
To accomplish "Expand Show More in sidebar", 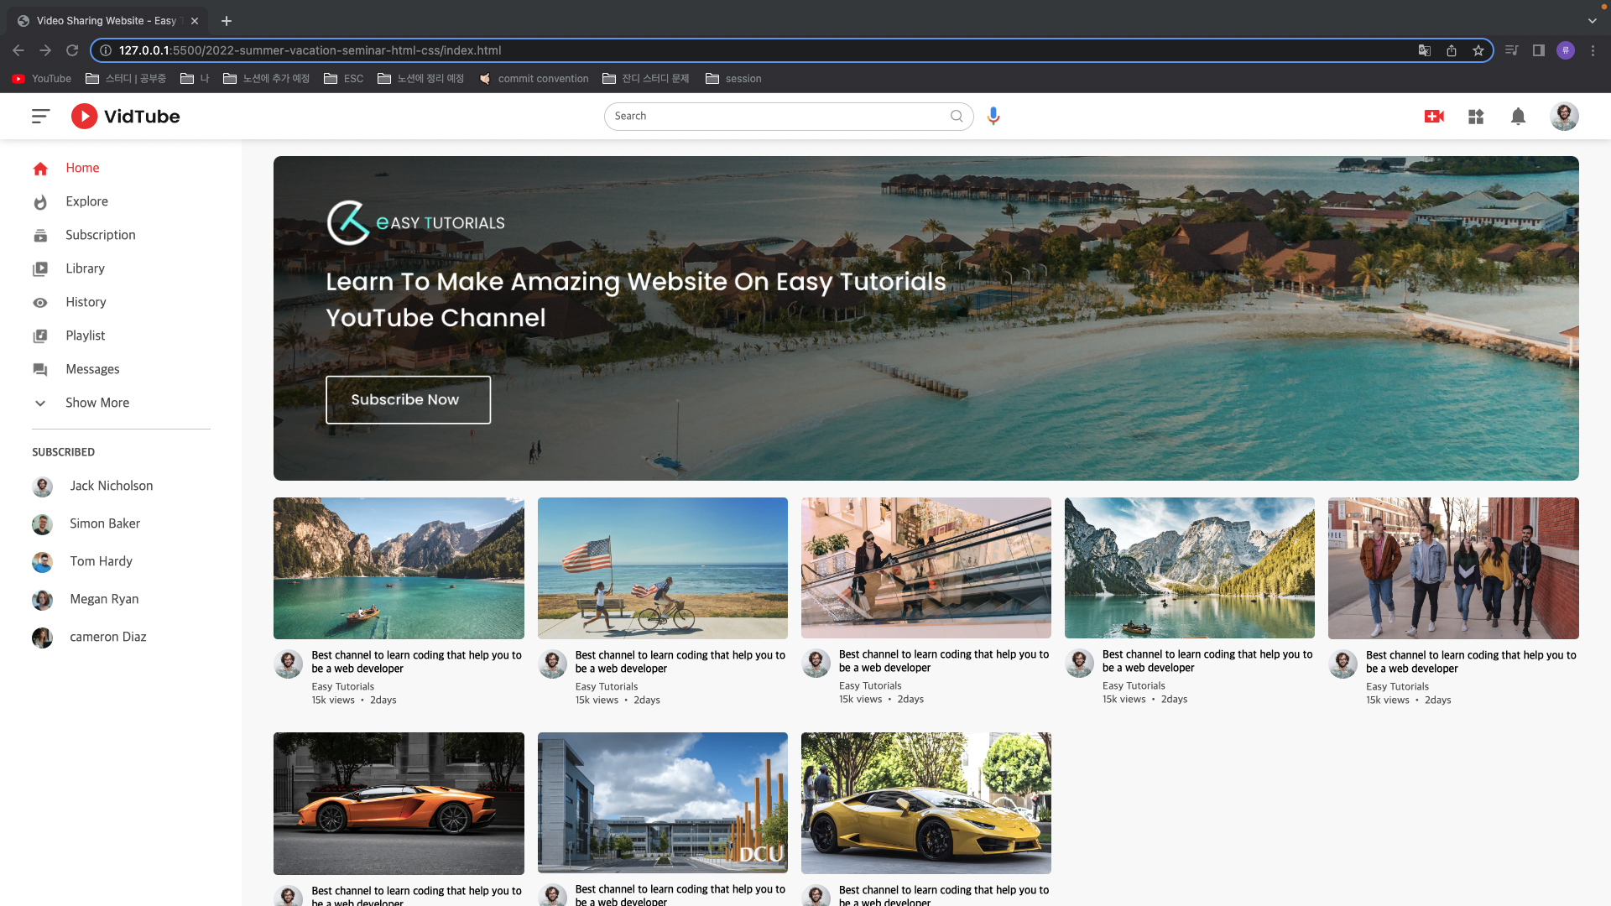I will click(x=97, y=403).
